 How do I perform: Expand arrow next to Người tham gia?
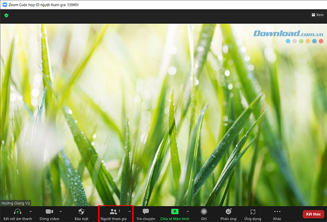(x=129, y=211)
